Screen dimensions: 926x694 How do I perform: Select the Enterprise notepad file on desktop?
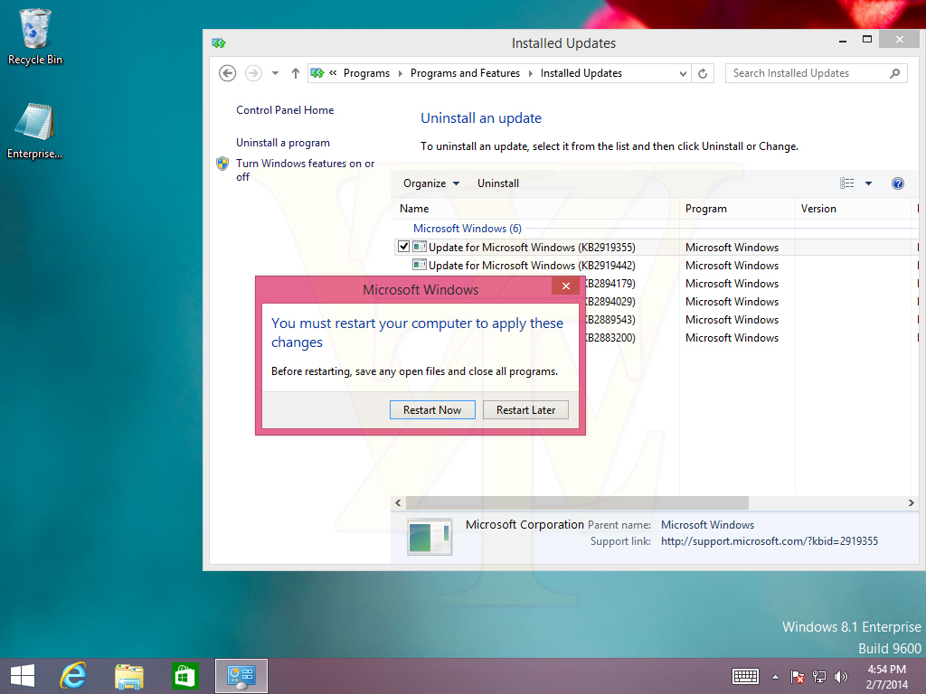(34, 131)
